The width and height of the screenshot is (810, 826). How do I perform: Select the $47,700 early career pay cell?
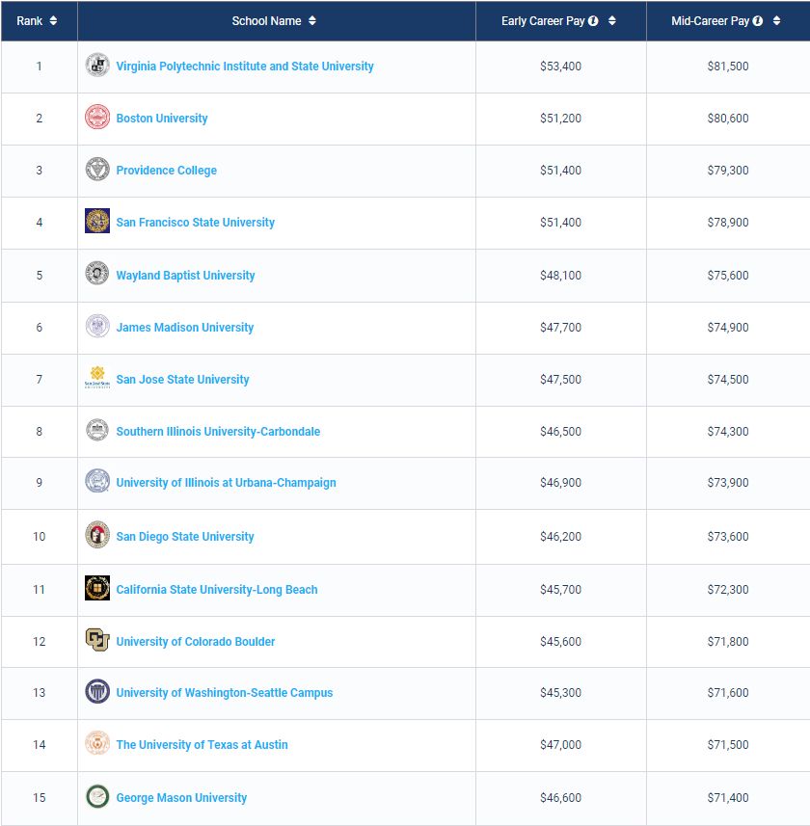[x=560, y=328]
